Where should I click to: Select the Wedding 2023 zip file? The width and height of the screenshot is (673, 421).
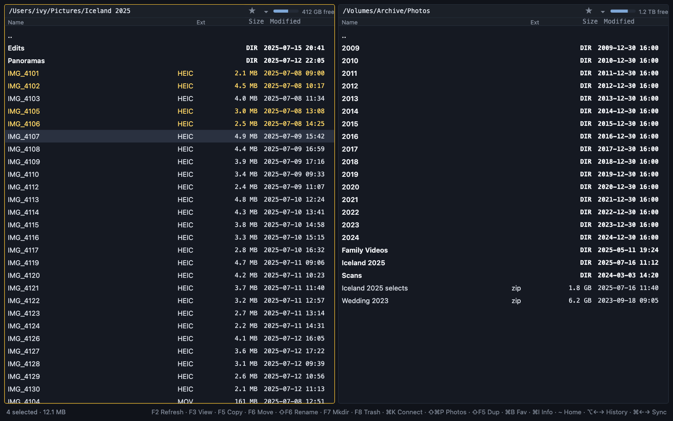tap(503, 301)
